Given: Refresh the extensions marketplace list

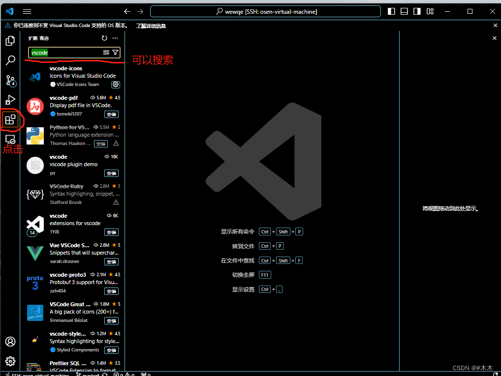Looking at the screenshot, I should [104, 38].
